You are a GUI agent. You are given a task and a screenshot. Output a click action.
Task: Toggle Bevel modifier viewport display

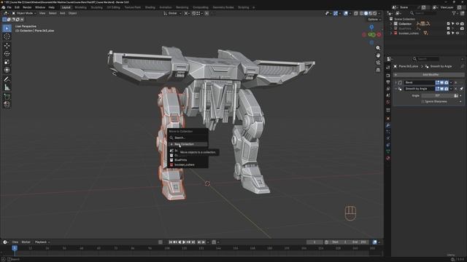tap(442, 82)
